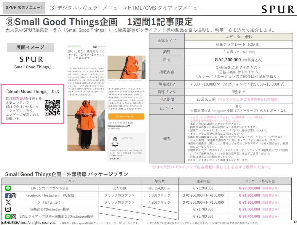The width and height of the screenshot is (297, 225).
Task: Click the 記事テンプレート（CMS） cell
Action: [239, 44]
